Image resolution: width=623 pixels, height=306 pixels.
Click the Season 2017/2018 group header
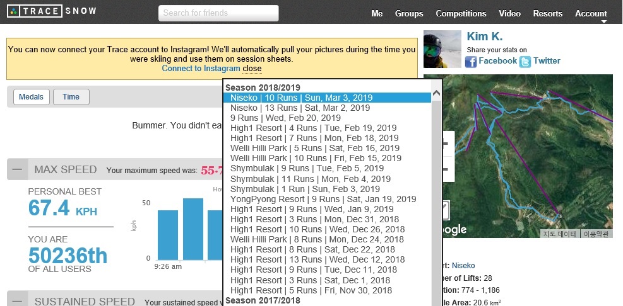point(263,300)
